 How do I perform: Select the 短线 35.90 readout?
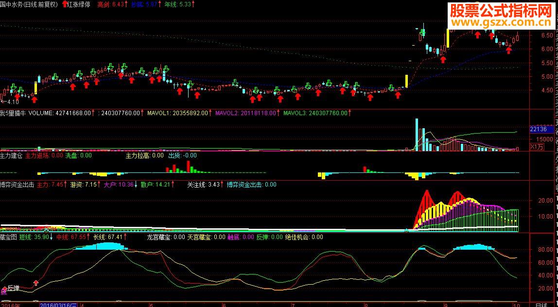(36, 237)
